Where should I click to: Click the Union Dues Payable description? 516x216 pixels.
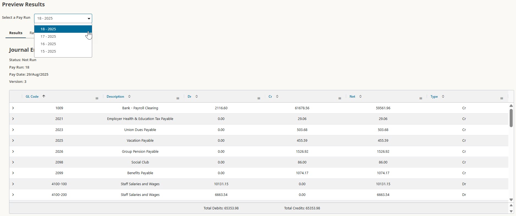coord(140,130)
